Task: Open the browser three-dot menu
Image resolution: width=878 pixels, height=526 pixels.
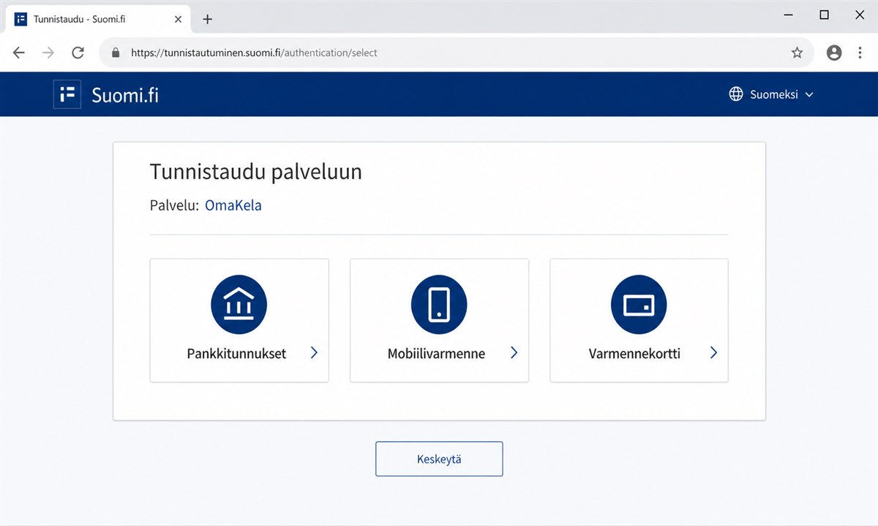Action: coord(860,53)
